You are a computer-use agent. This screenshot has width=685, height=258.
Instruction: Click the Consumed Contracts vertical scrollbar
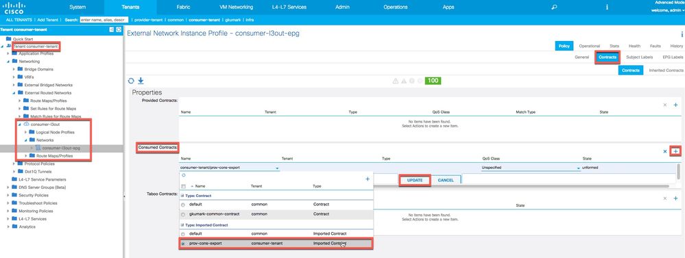tap(678, 172)
